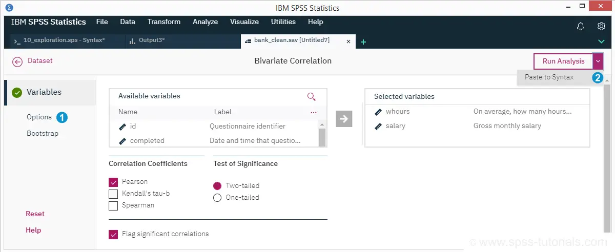The image size is (615, 252).
Task: Choose Paste to Syntax
Action: 549,77
